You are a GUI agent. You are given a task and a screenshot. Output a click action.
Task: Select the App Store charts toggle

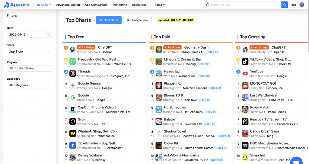pyautogui.click(x=109, y=20)
